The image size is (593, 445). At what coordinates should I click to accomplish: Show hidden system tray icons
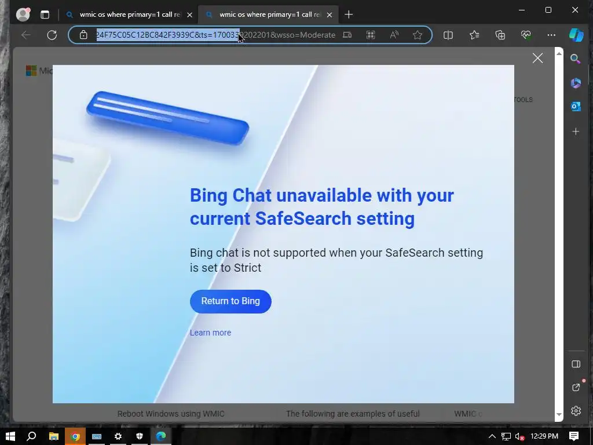[x=492, y=436]
